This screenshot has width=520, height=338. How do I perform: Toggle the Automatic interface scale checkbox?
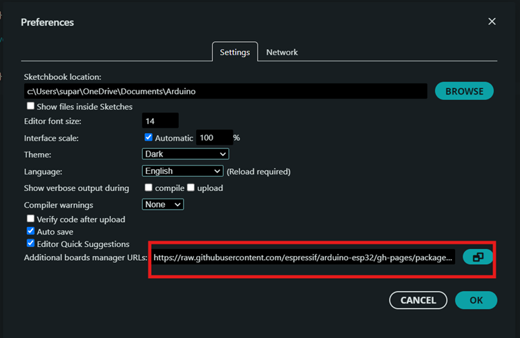coord(148,137)
